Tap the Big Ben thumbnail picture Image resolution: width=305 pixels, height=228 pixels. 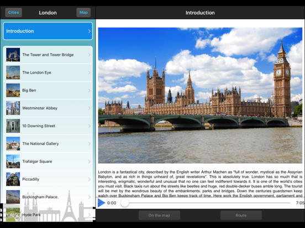coord(13,90)
